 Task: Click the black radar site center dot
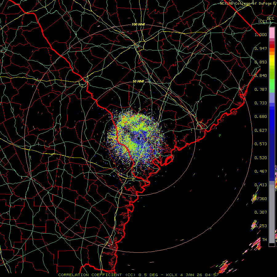[x=138, y=138]
